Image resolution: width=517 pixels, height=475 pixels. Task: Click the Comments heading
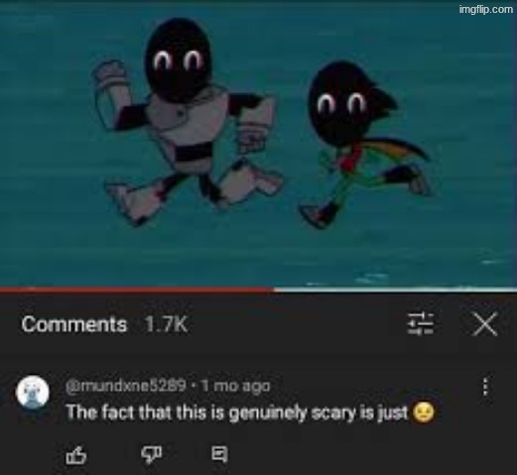(x=74, y=324)
